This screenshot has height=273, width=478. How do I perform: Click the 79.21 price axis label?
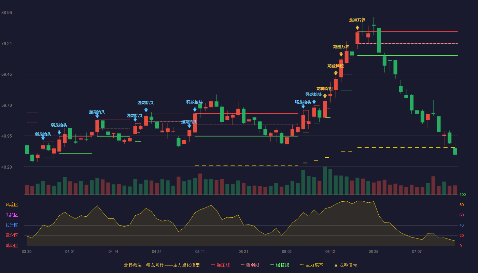coord(6,44)
